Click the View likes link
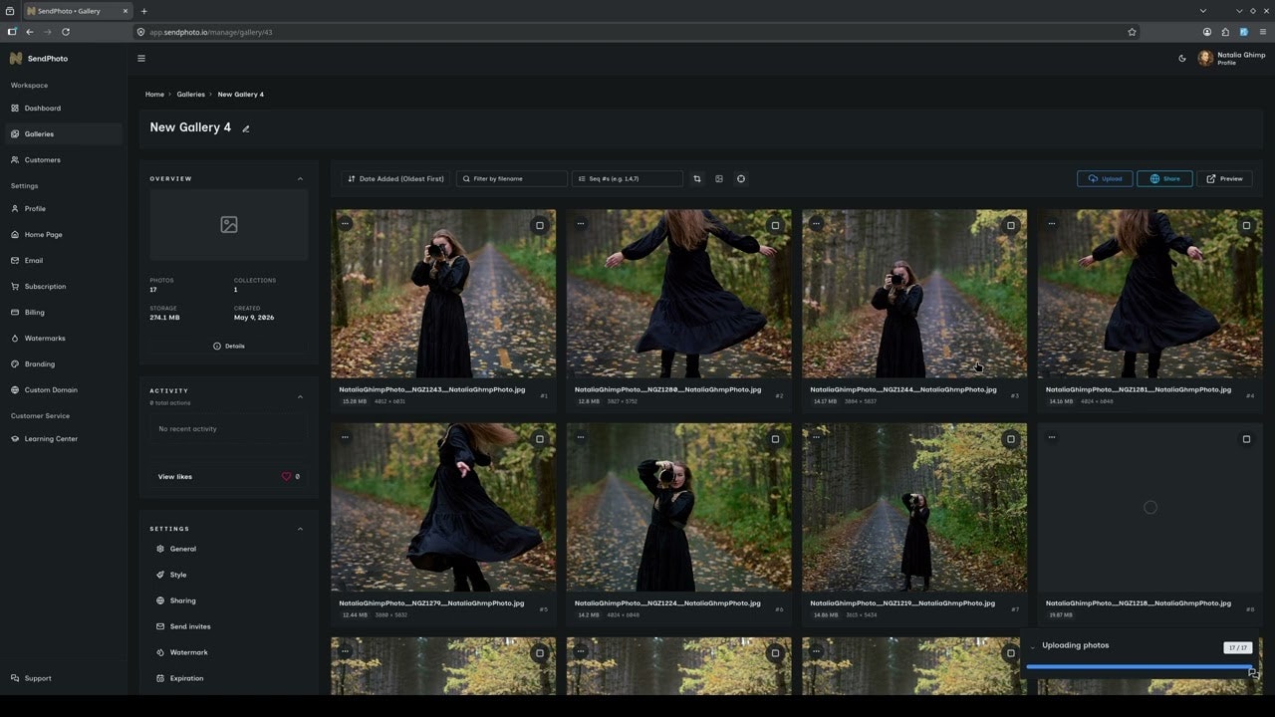 (175, 477)
